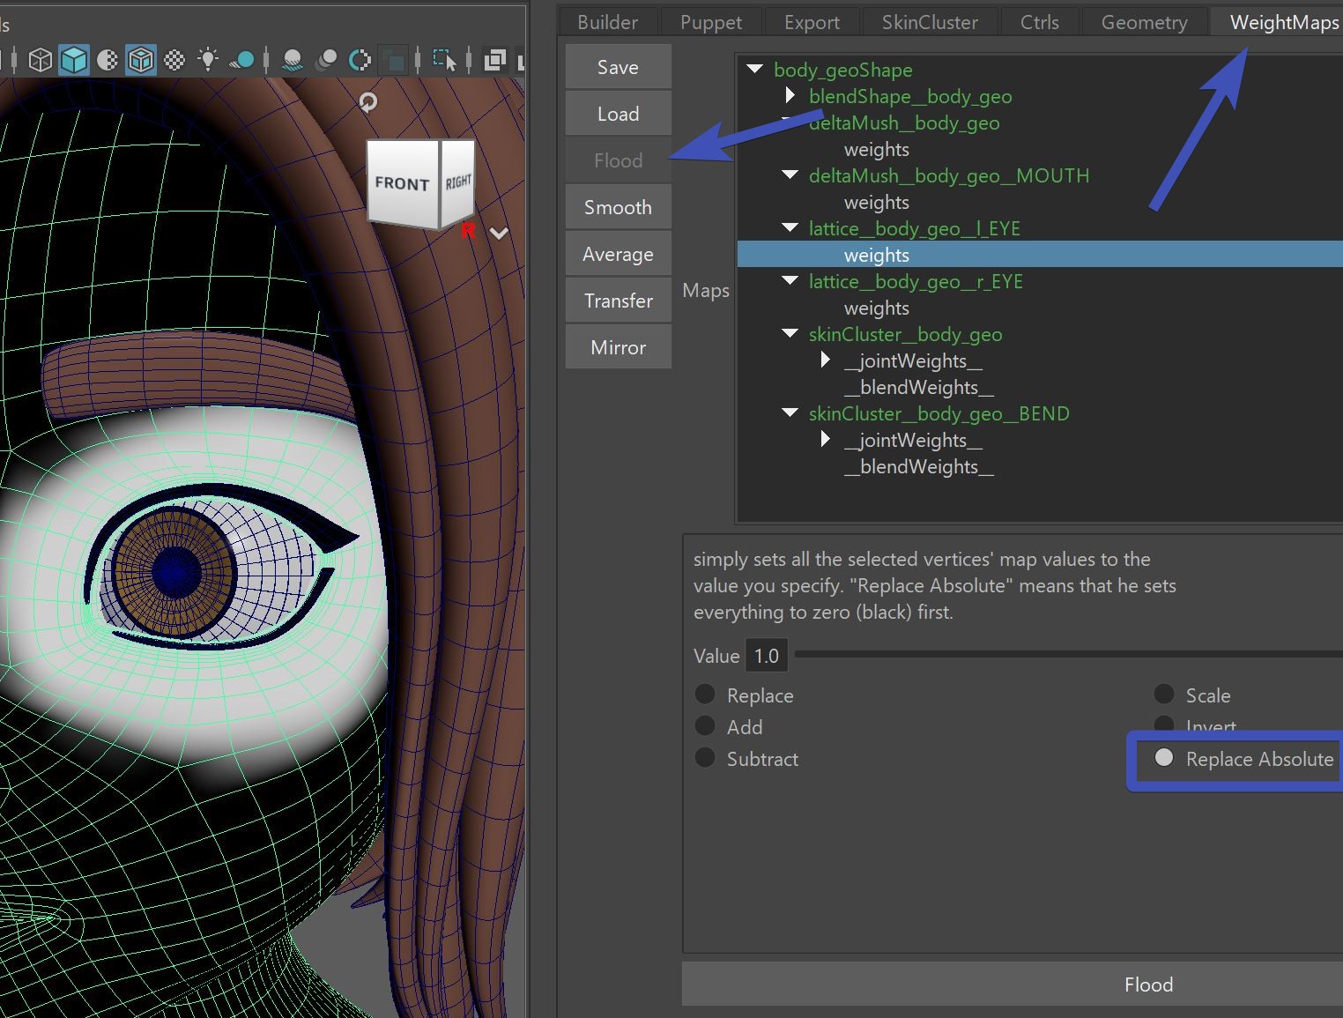Click the RIGHT face of view cube
This screenshot has width=1343, height=1018.
click(x=457, y=182)
